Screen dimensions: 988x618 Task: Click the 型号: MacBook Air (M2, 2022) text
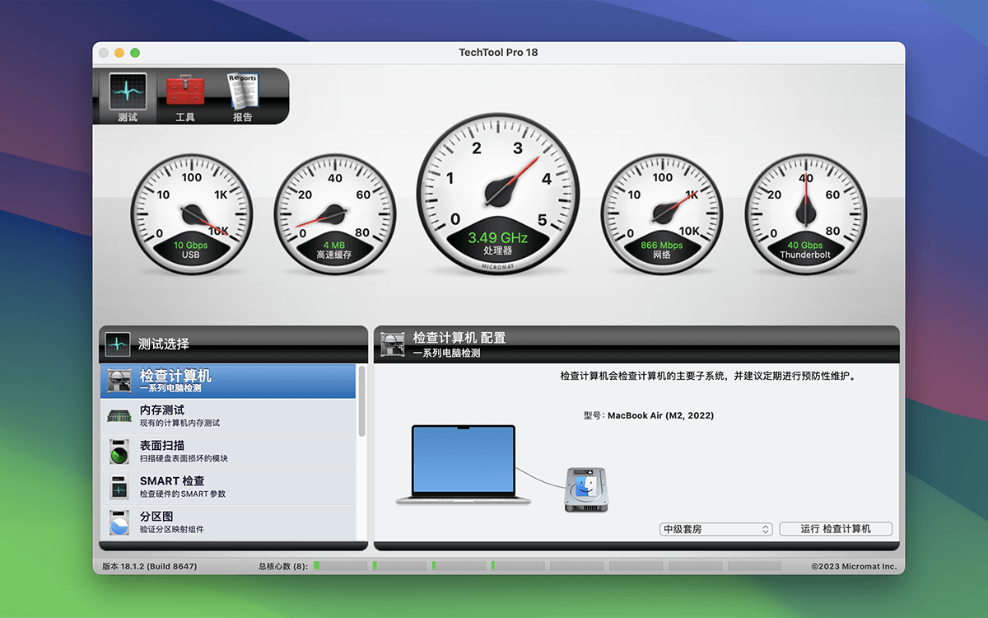coord(649,415)
